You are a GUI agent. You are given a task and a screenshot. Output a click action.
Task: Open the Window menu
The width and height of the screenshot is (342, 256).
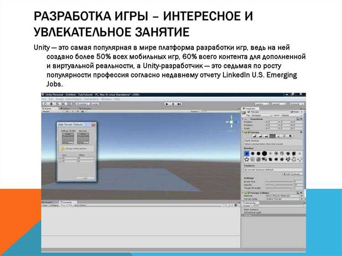click(x=106, y=99)
